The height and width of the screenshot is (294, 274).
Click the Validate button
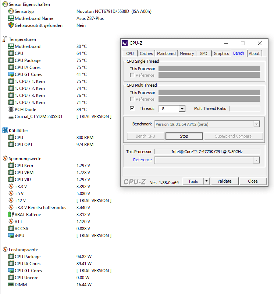coord(224,181)
